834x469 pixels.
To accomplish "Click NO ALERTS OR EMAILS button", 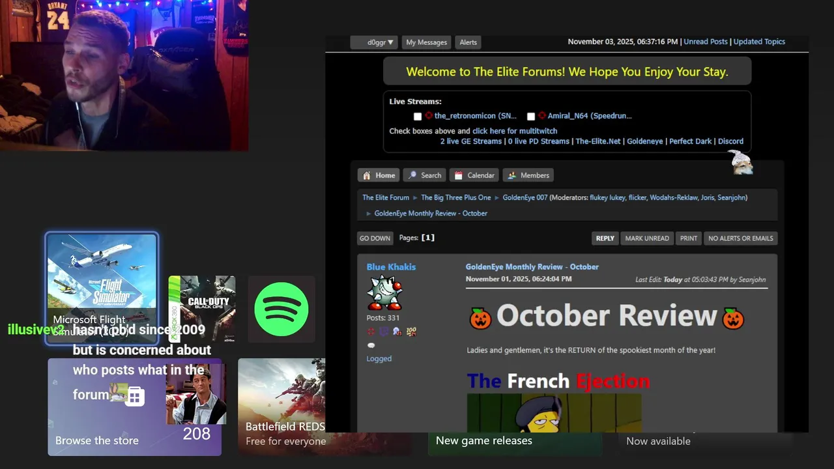I will coord(741,238).
